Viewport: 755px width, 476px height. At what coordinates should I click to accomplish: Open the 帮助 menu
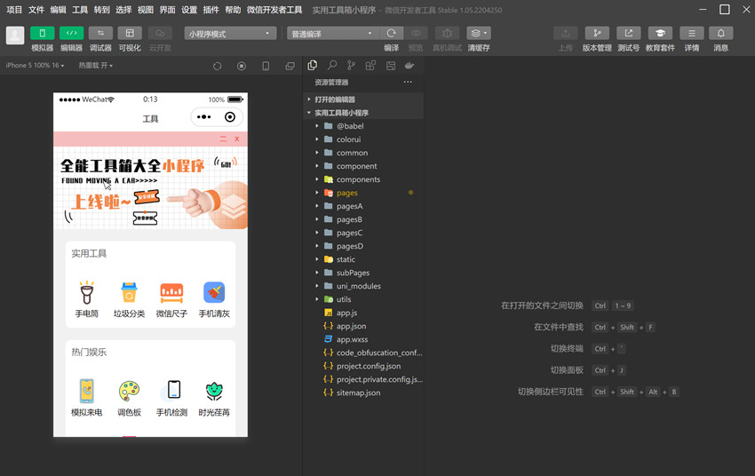233,10
